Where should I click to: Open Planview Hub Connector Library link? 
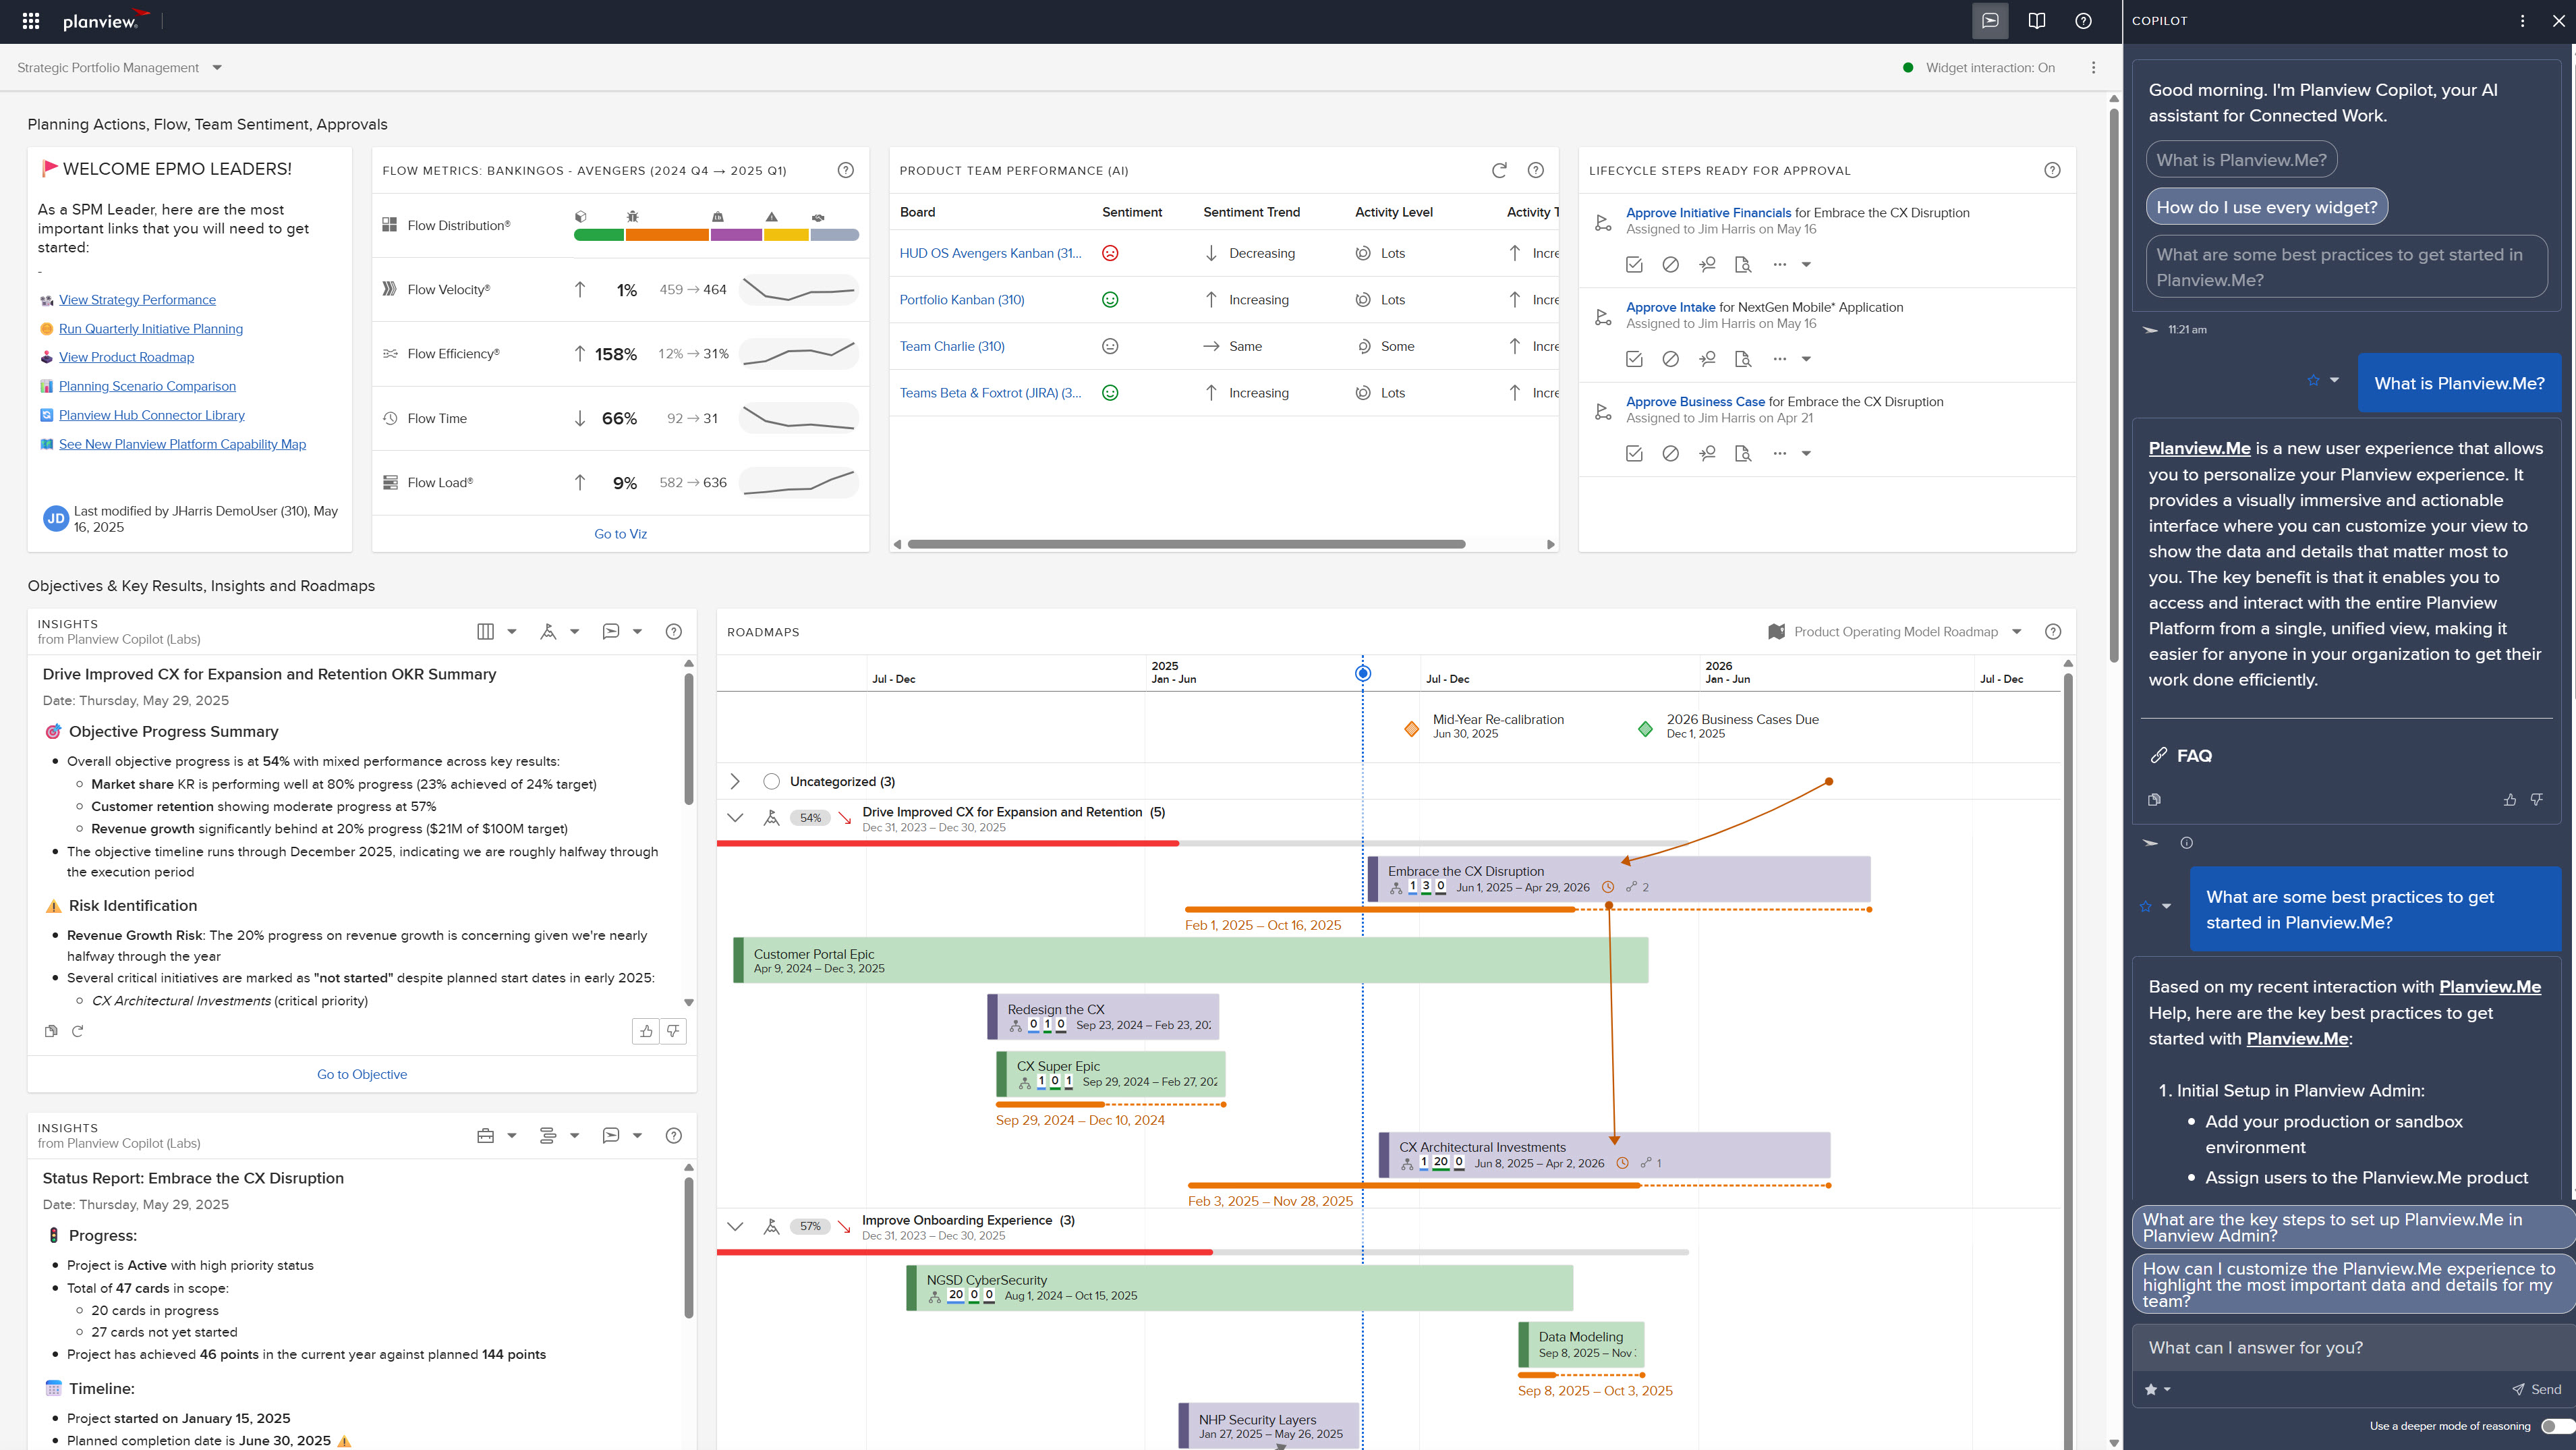pos(152,415)
